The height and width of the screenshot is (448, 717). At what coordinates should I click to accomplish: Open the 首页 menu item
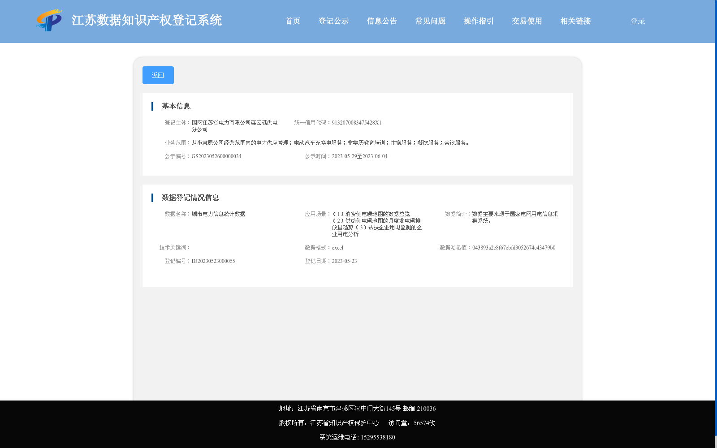pyautogui.click(x=293, y=21)
